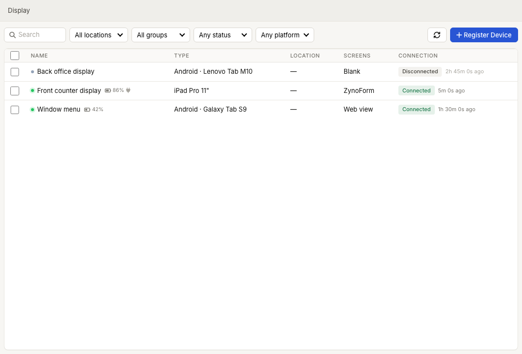Open the Back office display device
Screen dimensions: 522x354
65,71
